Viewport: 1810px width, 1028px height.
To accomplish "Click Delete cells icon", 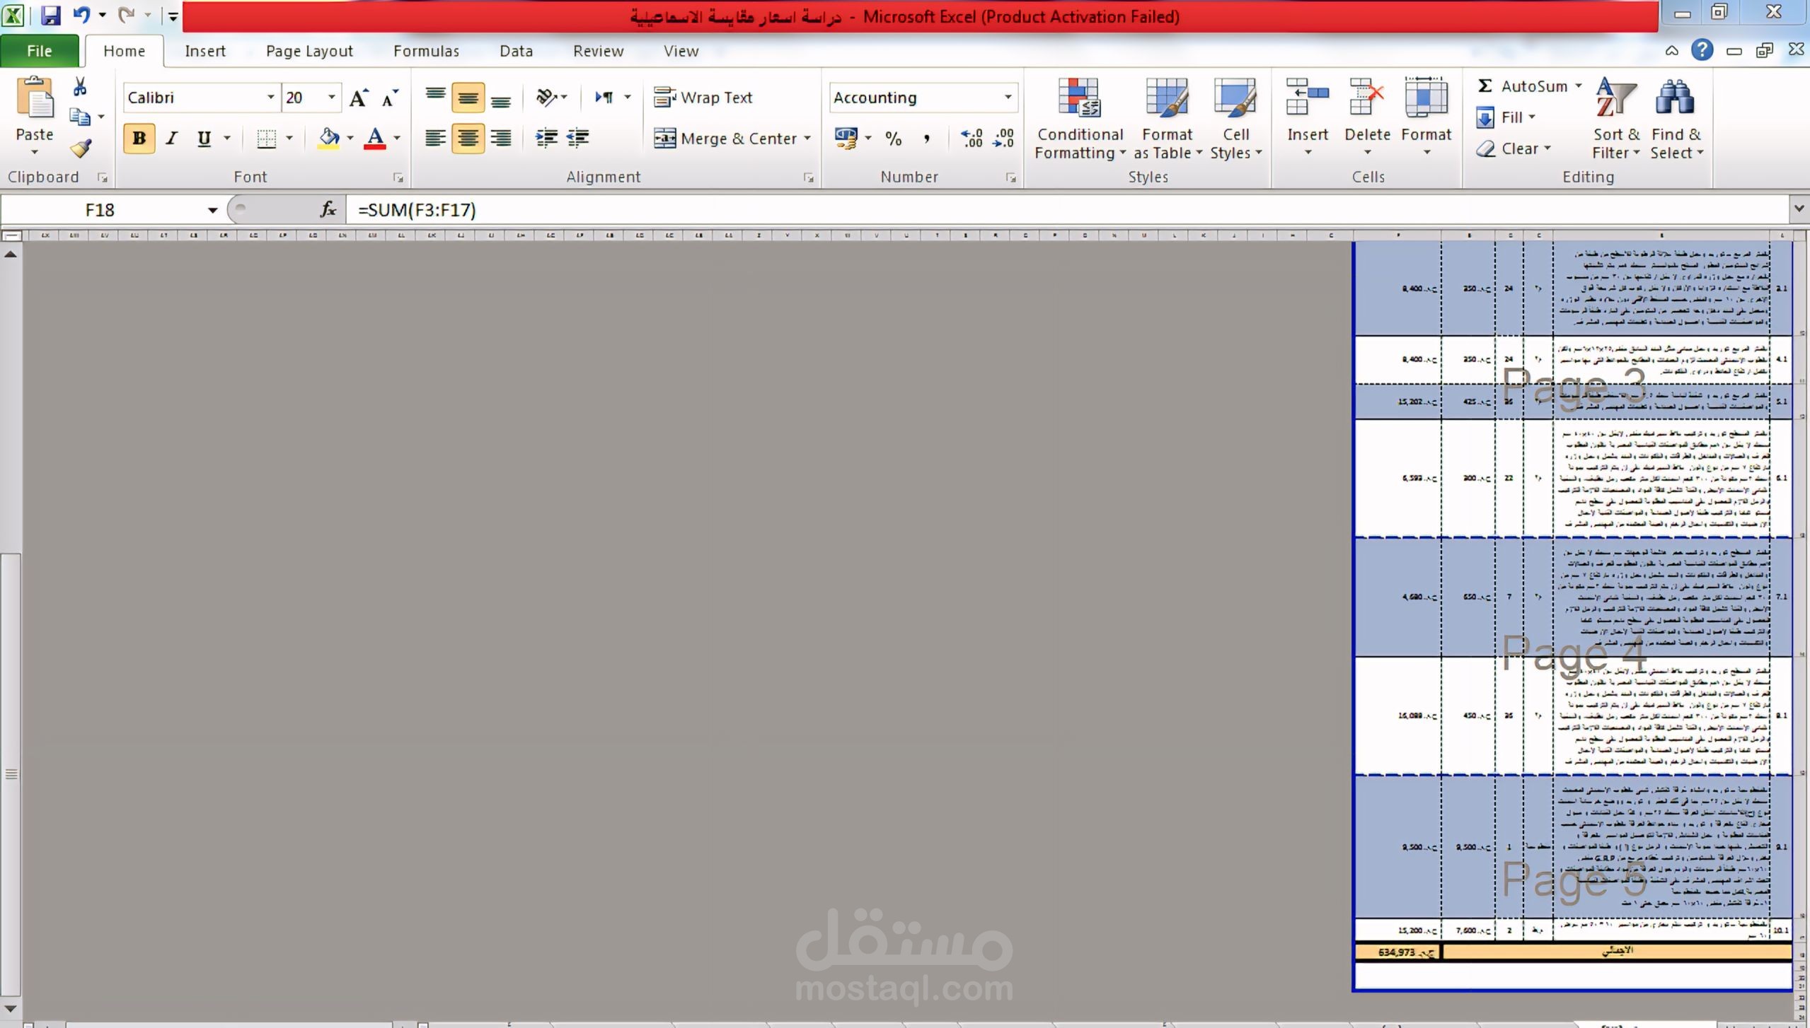I will pos(1366,98).
